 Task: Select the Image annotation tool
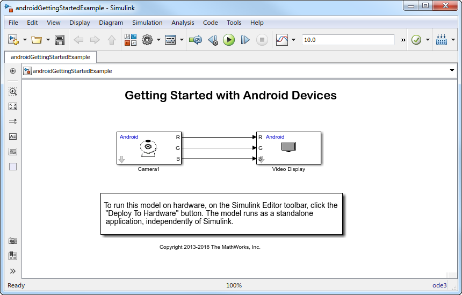point(13,152)
